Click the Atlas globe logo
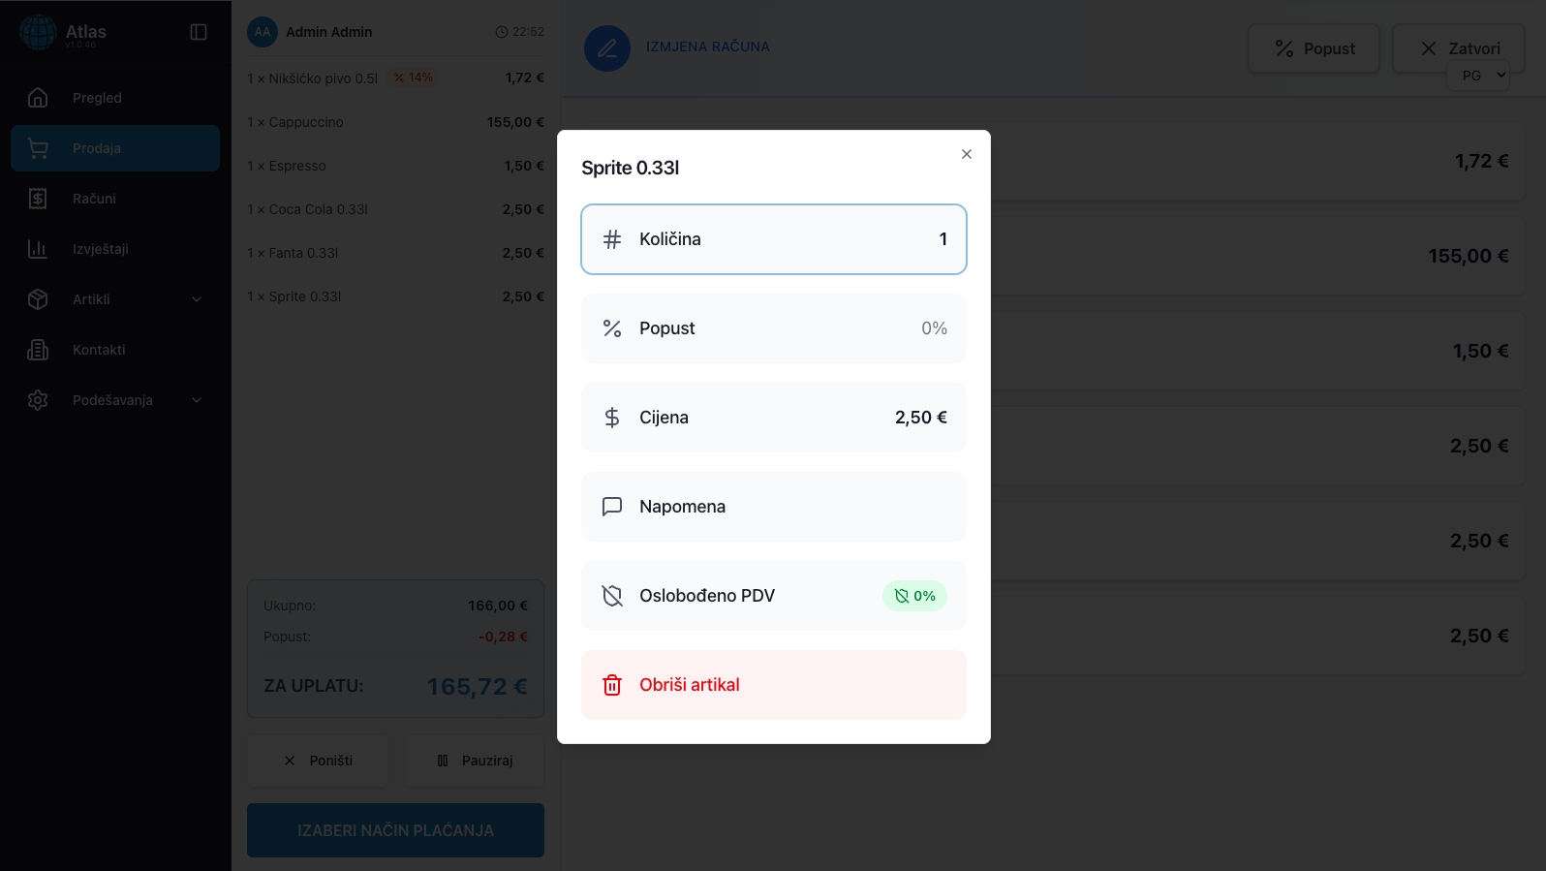The height and width of the screenshot is (871, 1546). point(39,32)
